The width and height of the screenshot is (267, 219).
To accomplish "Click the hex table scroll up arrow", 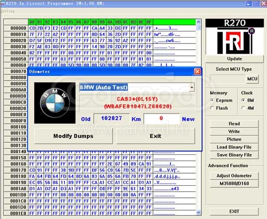I will (198, 22).
